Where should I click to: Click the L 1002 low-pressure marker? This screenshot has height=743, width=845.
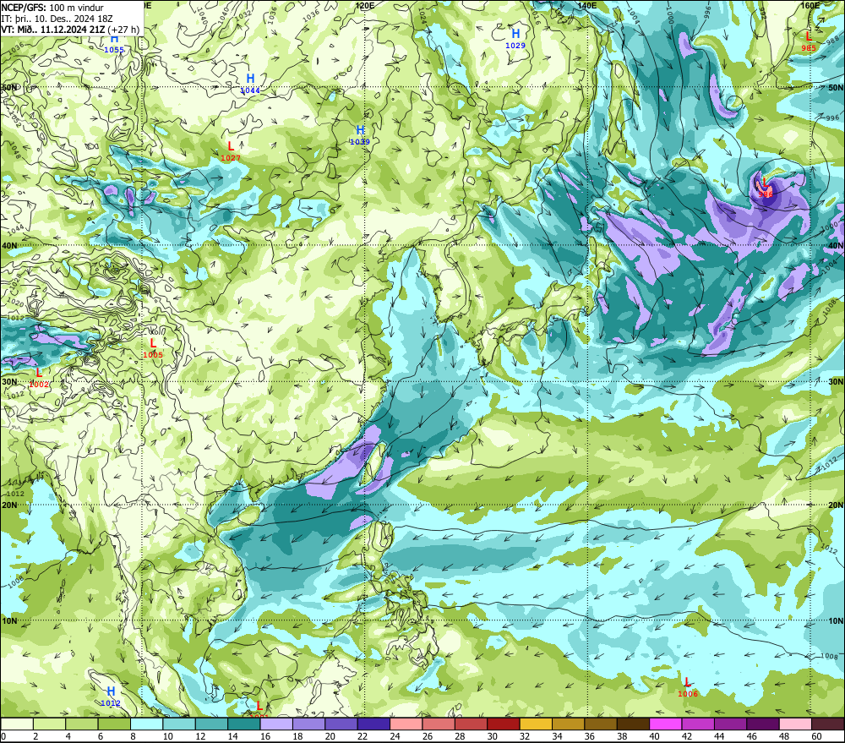point(39,378)
